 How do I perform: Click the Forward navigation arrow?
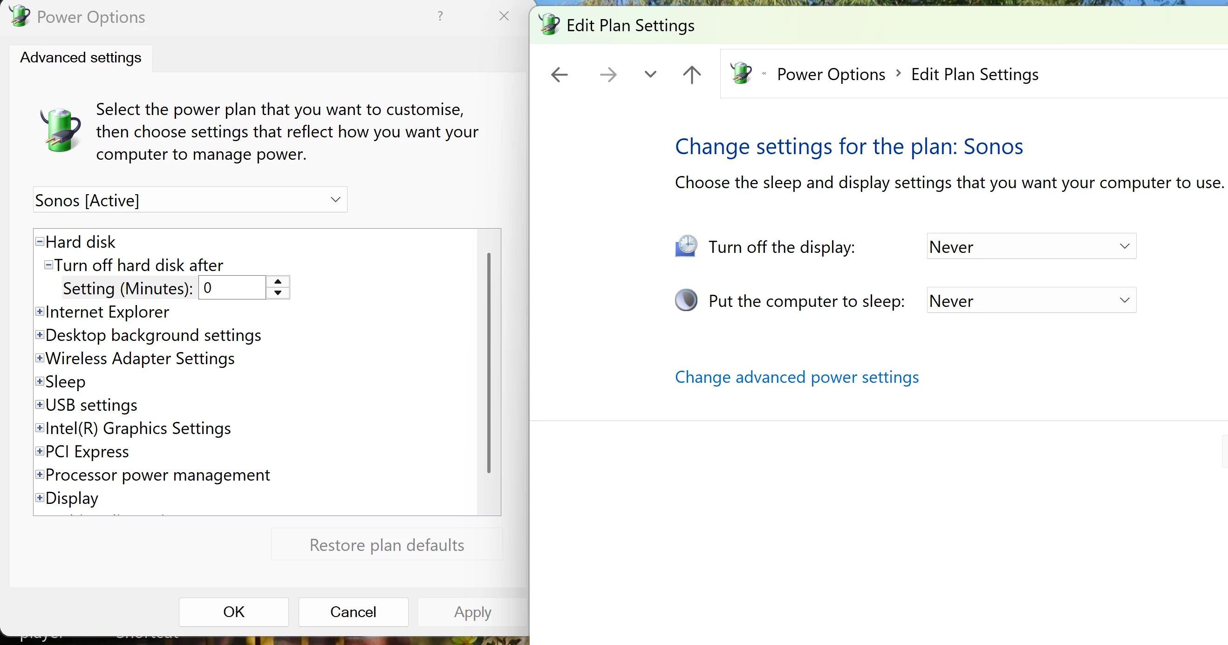[608, 75]
